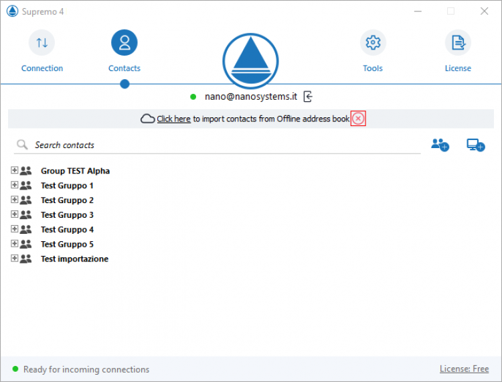Viewport: 502px width, 382px height.
Task: Close the Supremo window
Action: tap(485, 11)
